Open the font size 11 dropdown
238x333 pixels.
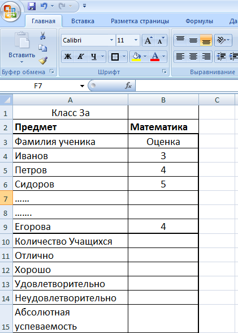click(x=136, y=40)
